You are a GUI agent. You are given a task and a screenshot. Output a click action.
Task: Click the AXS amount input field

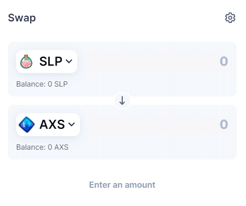coord(155,124)
